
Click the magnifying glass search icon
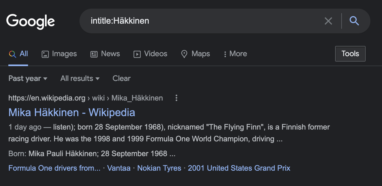(x=354, y=21)
